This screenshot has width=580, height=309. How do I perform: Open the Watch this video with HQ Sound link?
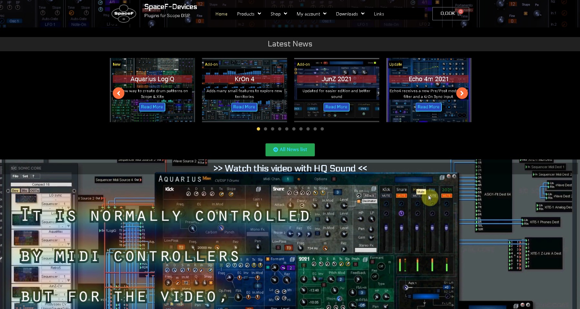(x=290, y=168)
